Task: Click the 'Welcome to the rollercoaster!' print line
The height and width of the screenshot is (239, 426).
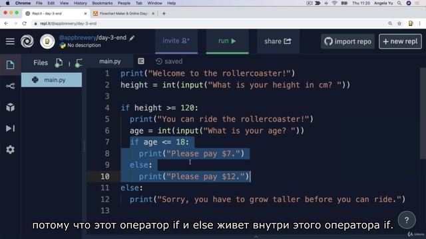Action: point(208,74)
